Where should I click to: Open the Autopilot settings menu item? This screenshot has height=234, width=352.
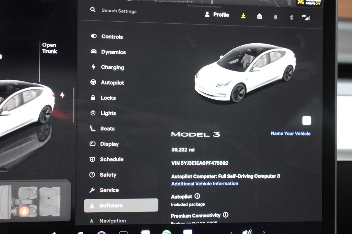[112, 83]
